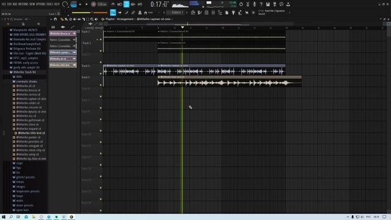Image resolution: width=391 pixels, height=220 pixels.
Task: Expand the 808s folder
Action: point(18,77)
